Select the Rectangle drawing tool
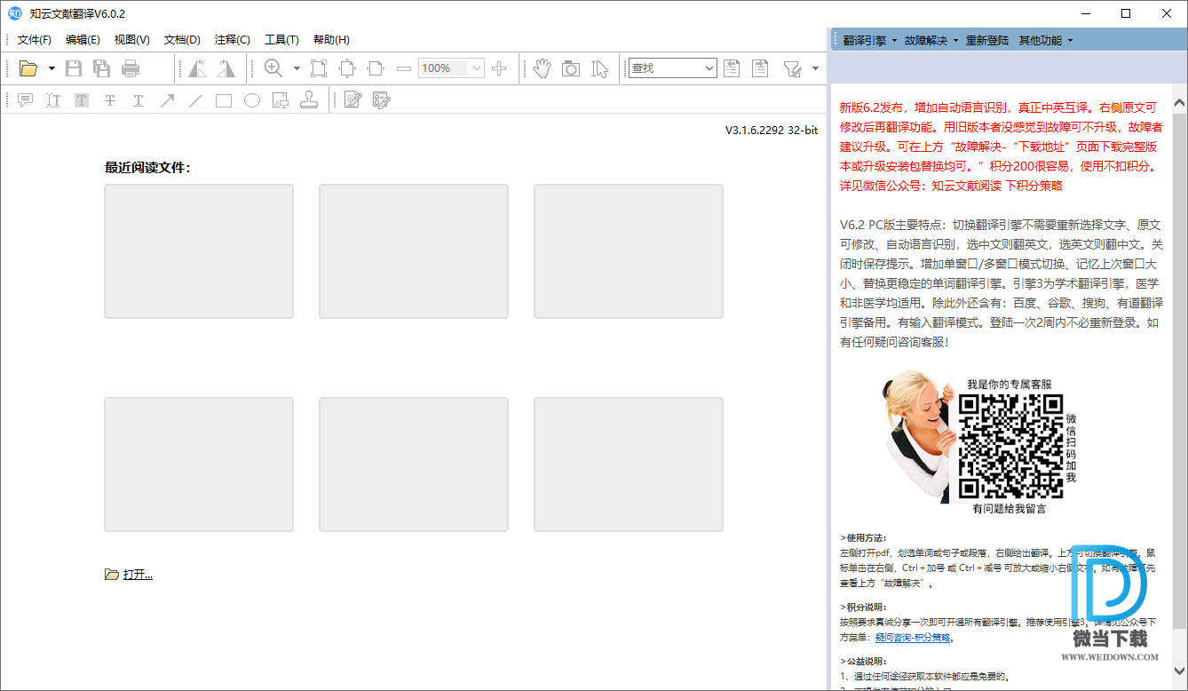This screenshot has height=691, width=1188. pyautogui.click(x=224, y=100)
